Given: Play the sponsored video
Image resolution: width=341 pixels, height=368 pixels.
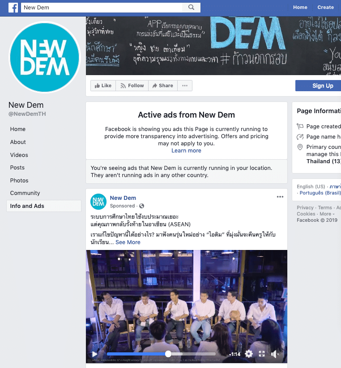Looking at the screenshot, I should pyautogui.click(x=94, y=354).
